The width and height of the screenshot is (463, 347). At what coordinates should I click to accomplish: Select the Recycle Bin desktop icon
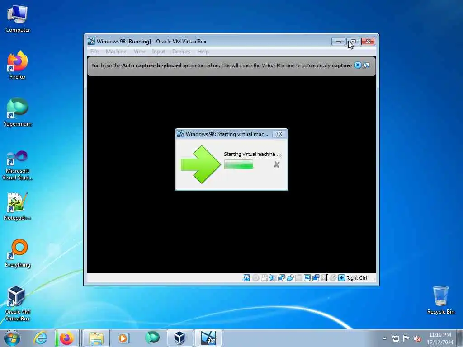coord(440,300)
